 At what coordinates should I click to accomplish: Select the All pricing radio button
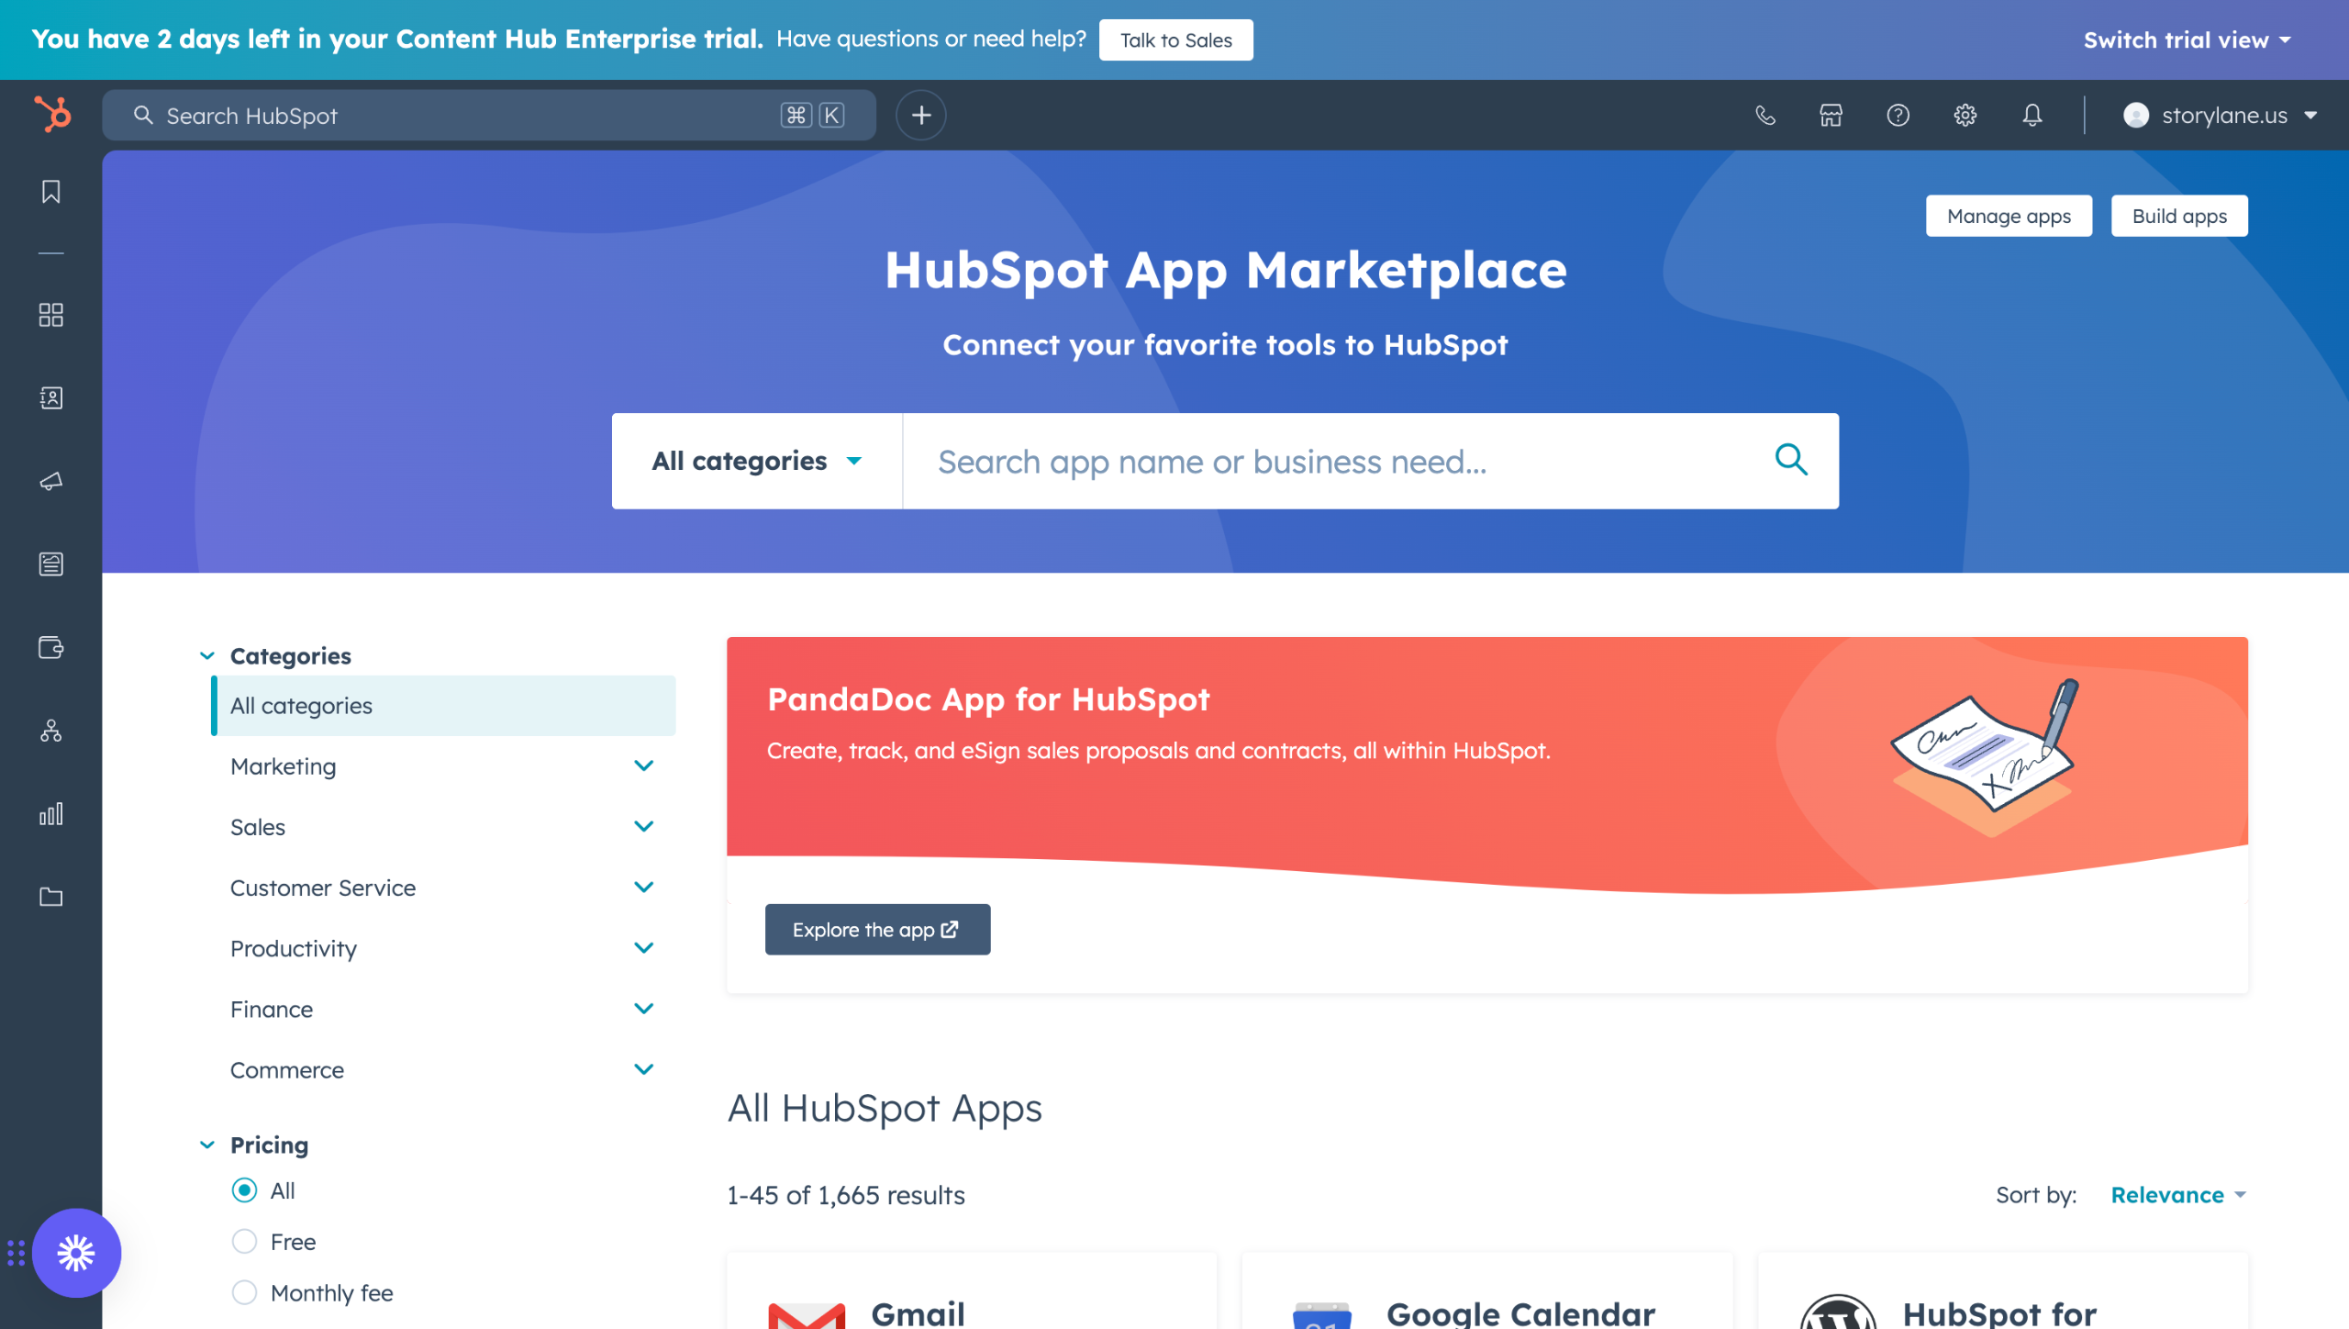point(244,1190)
